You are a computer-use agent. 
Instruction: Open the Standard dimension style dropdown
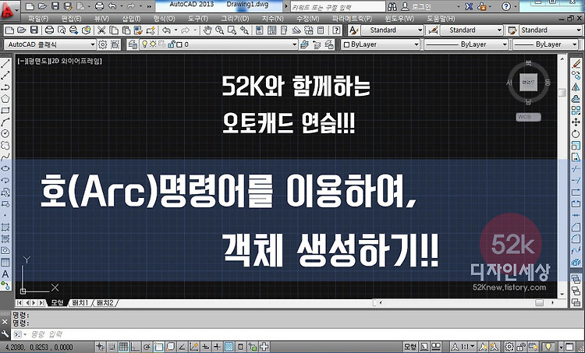pyautogui.click(x=472, y=30)
